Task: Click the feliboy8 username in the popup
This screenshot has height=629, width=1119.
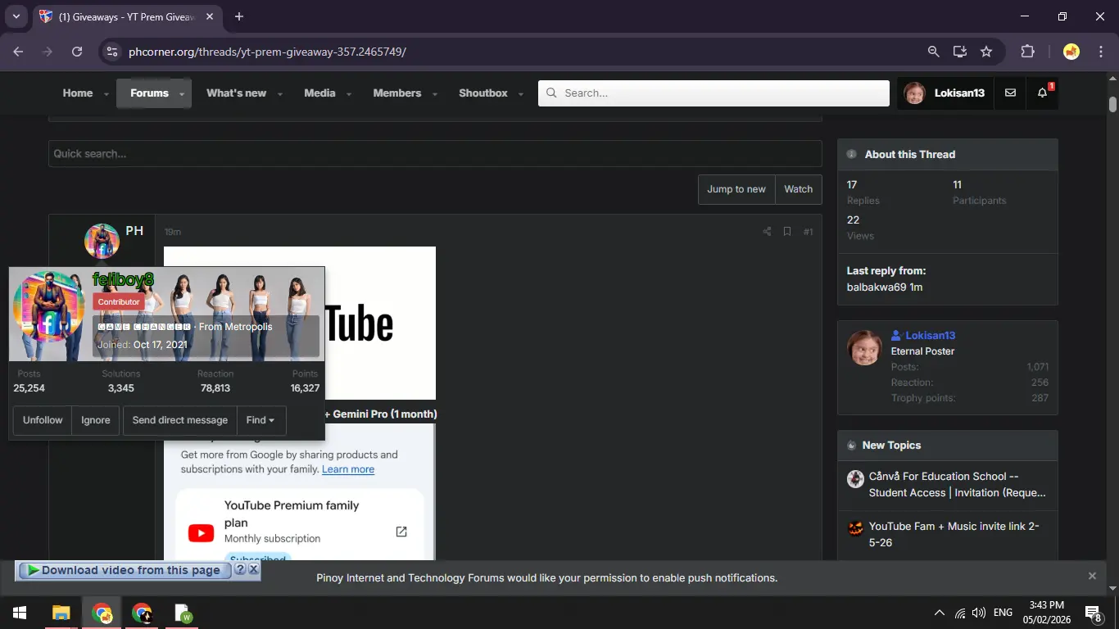Action: [123, 280]
